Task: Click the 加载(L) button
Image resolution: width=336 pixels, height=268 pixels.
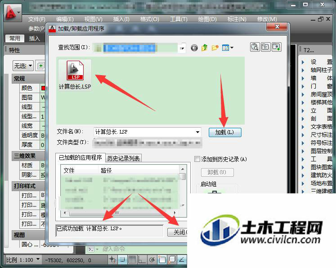Action: pos(225,132)
